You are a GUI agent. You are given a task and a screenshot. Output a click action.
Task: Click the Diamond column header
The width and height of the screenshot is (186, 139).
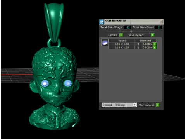point(146,41)
